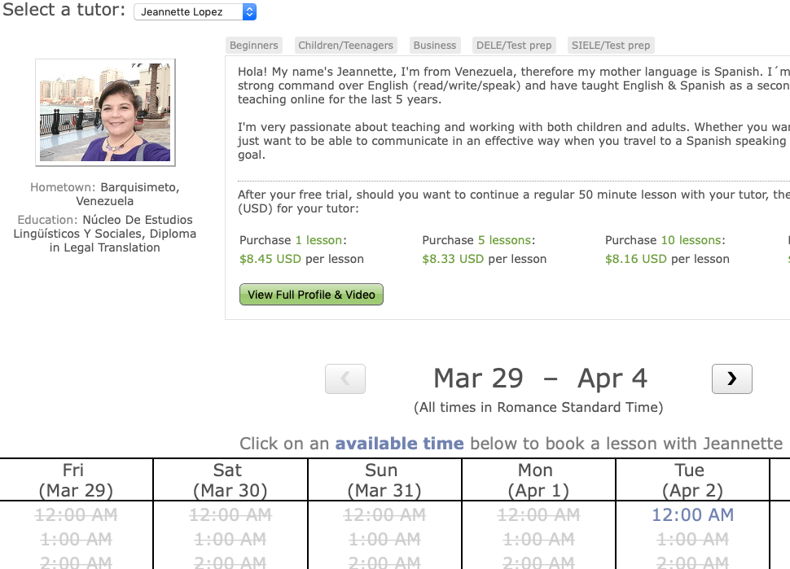Book the 12:00 AM slot on Tuesday
This screenshot has height=569, width=790.
pyautogui.click(x=692, y=514)
